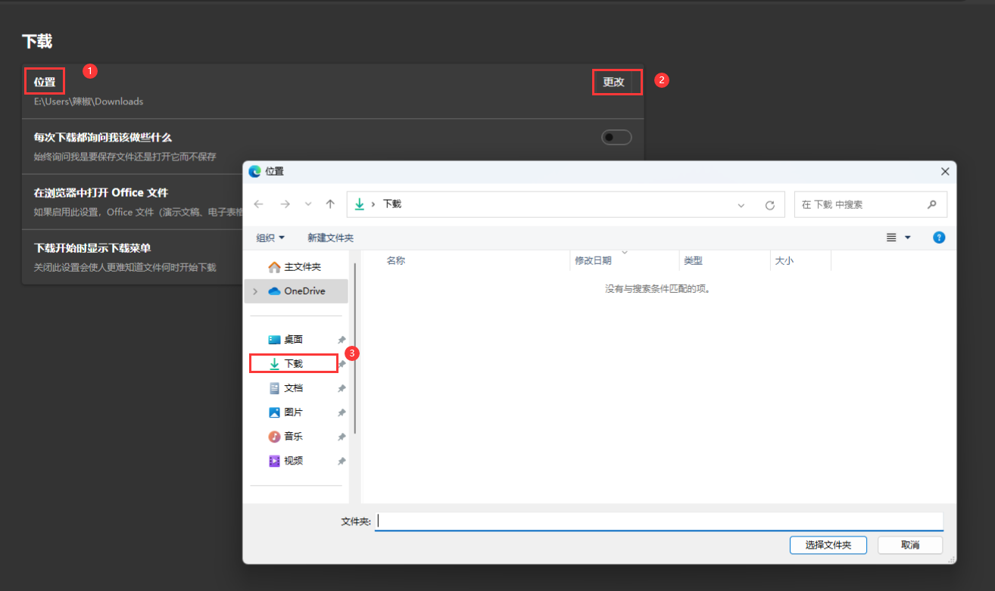Go up one folder level arrow

330,204
